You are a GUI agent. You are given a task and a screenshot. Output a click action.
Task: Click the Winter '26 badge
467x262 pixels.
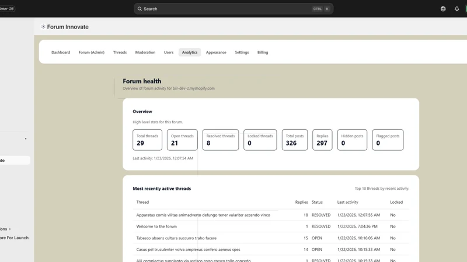7,9
